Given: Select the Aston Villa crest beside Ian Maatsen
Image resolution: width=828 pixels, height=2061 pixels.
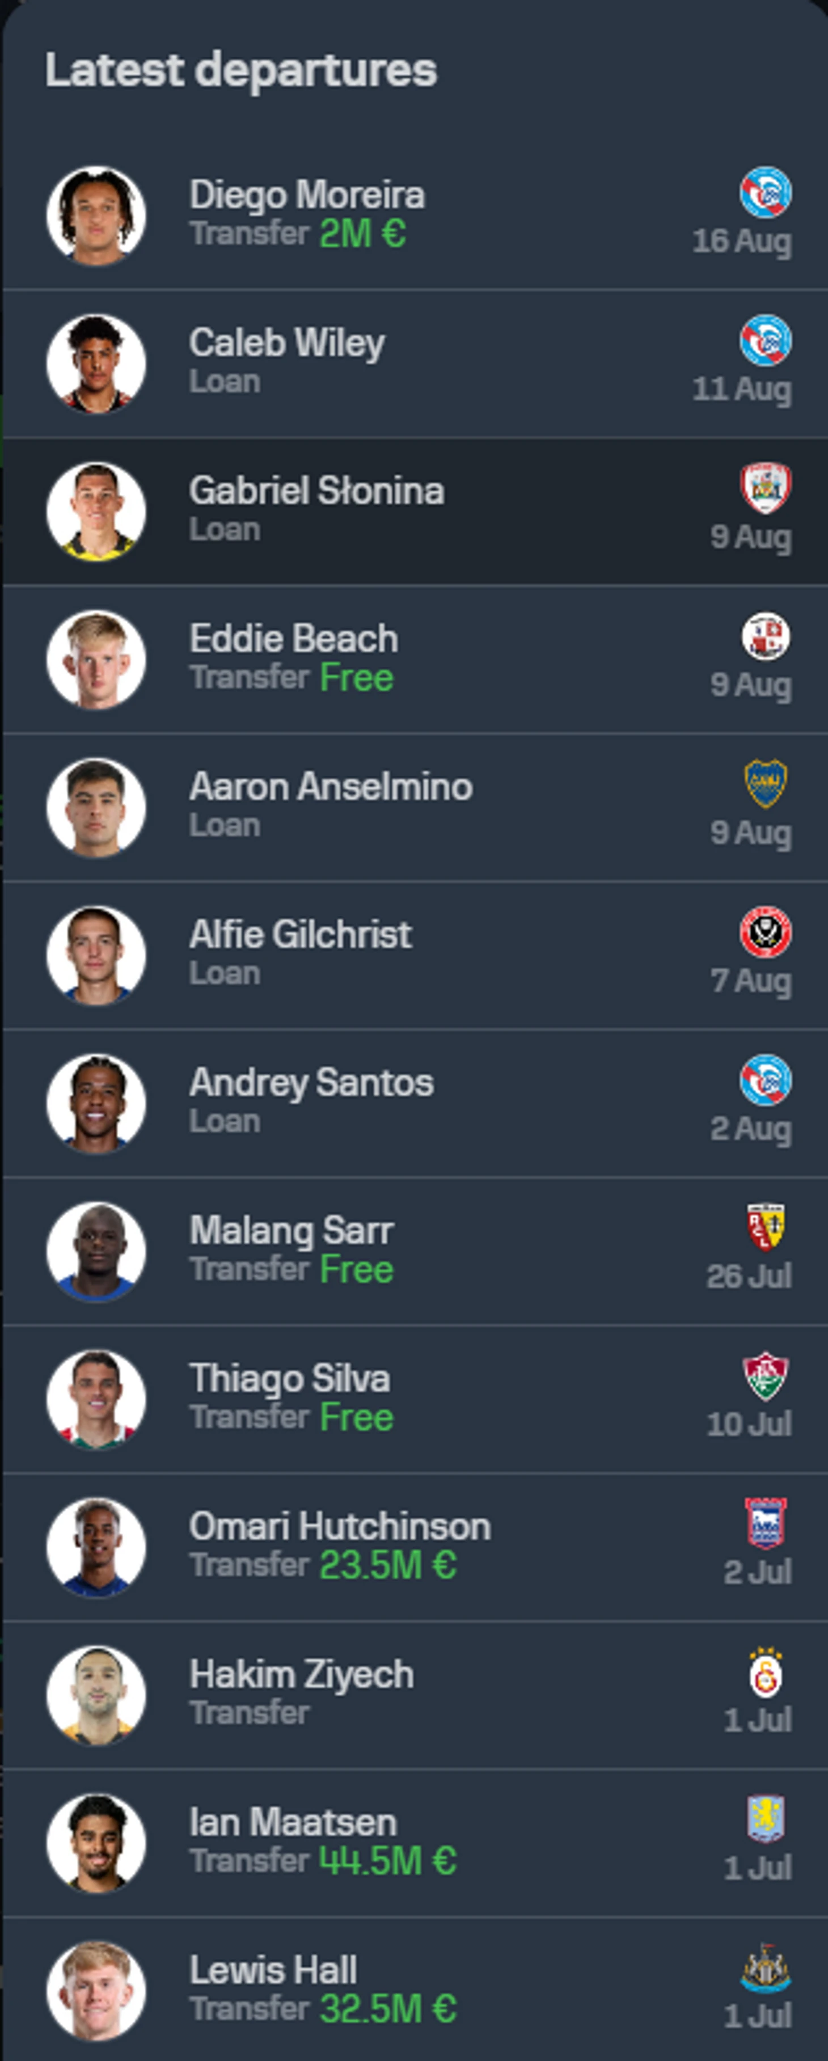Looking at the screenshot, I should [x=765, y=1819].
